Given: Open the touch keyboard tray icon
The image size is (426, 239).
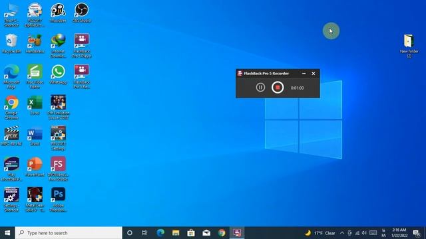Looking at the screenshot, I should [373, 233].
